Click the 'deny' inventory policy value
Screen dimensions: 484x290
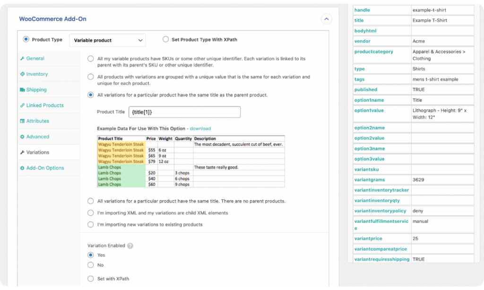418,211
